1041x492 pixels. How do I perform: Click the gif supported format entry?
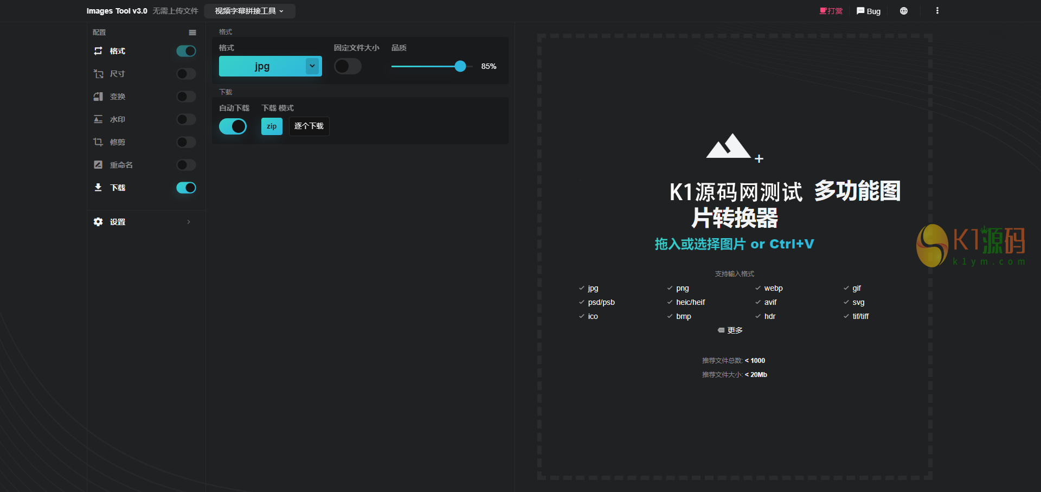(852, 288)
